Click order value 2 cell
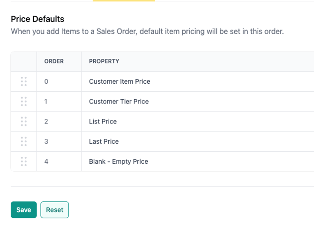The width and height of the screenshot is (314, 234). pyautogui.click(x=46, y=122)
